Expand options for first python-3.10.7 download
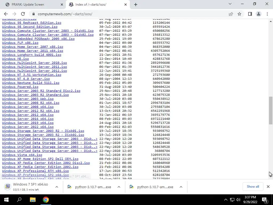Viewport: 273px width, 205px height. coord(119,187)
